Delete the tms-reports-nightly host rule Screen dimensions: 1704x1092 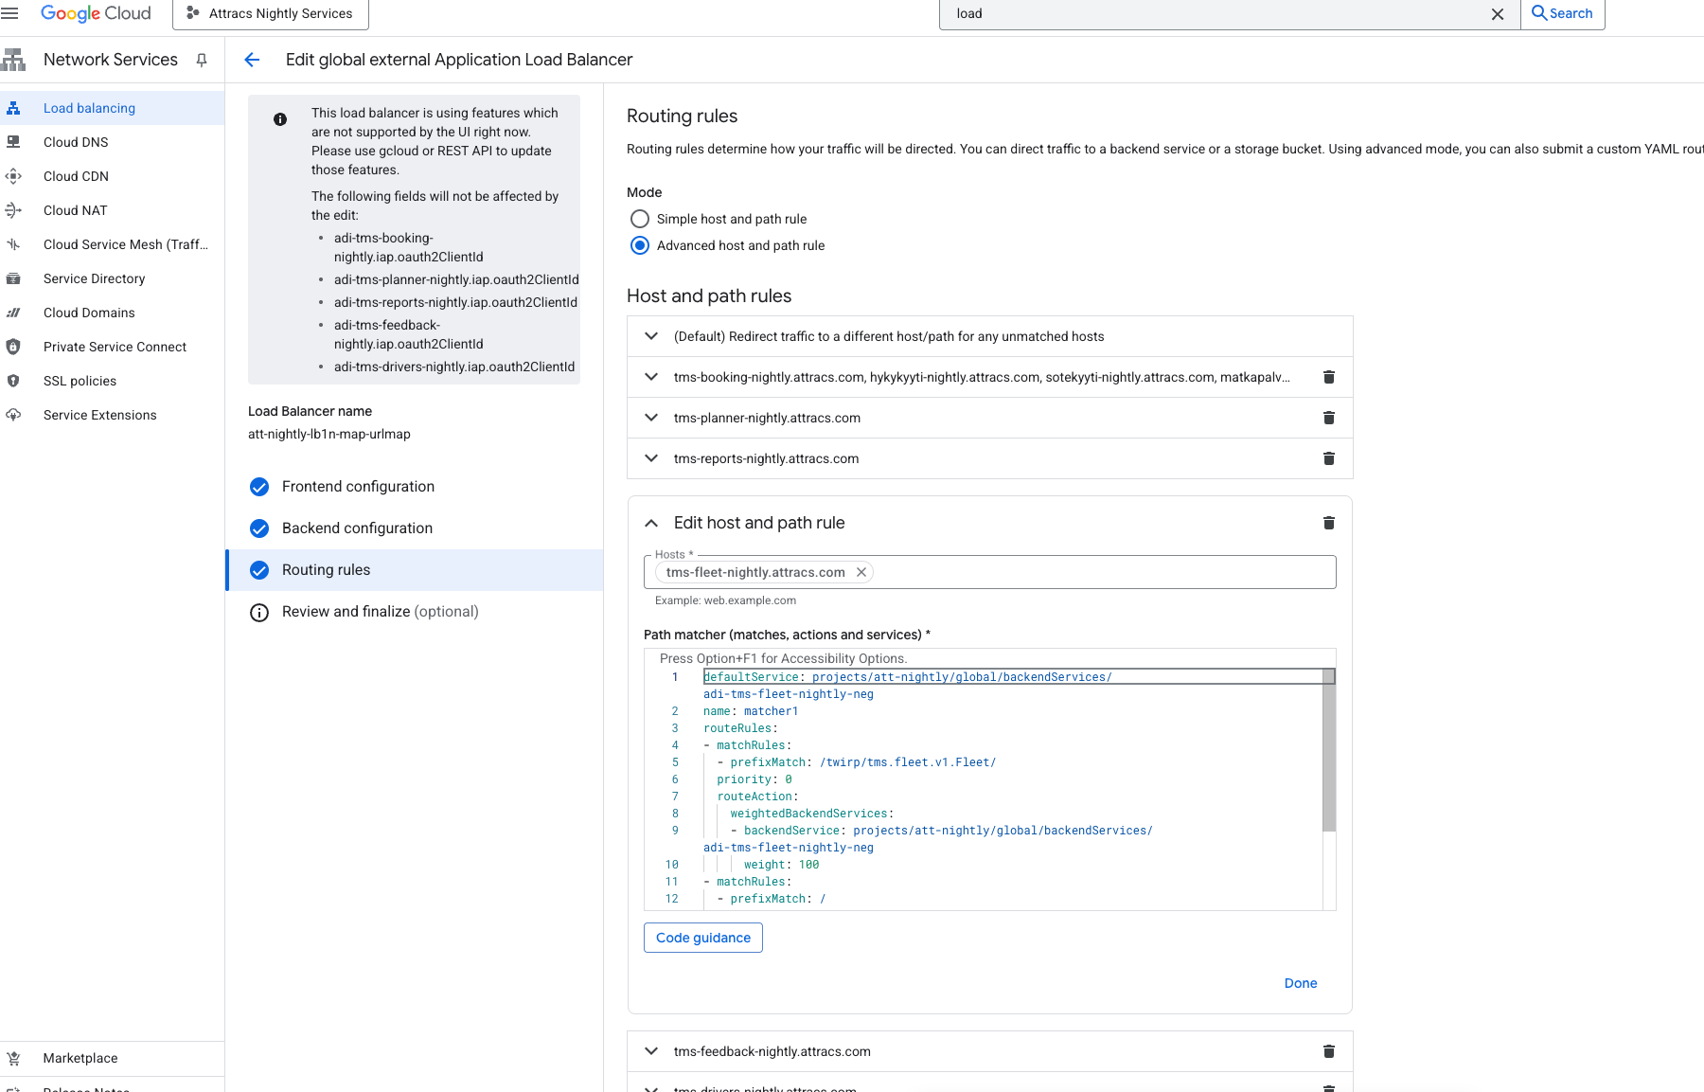(1328, 458)
